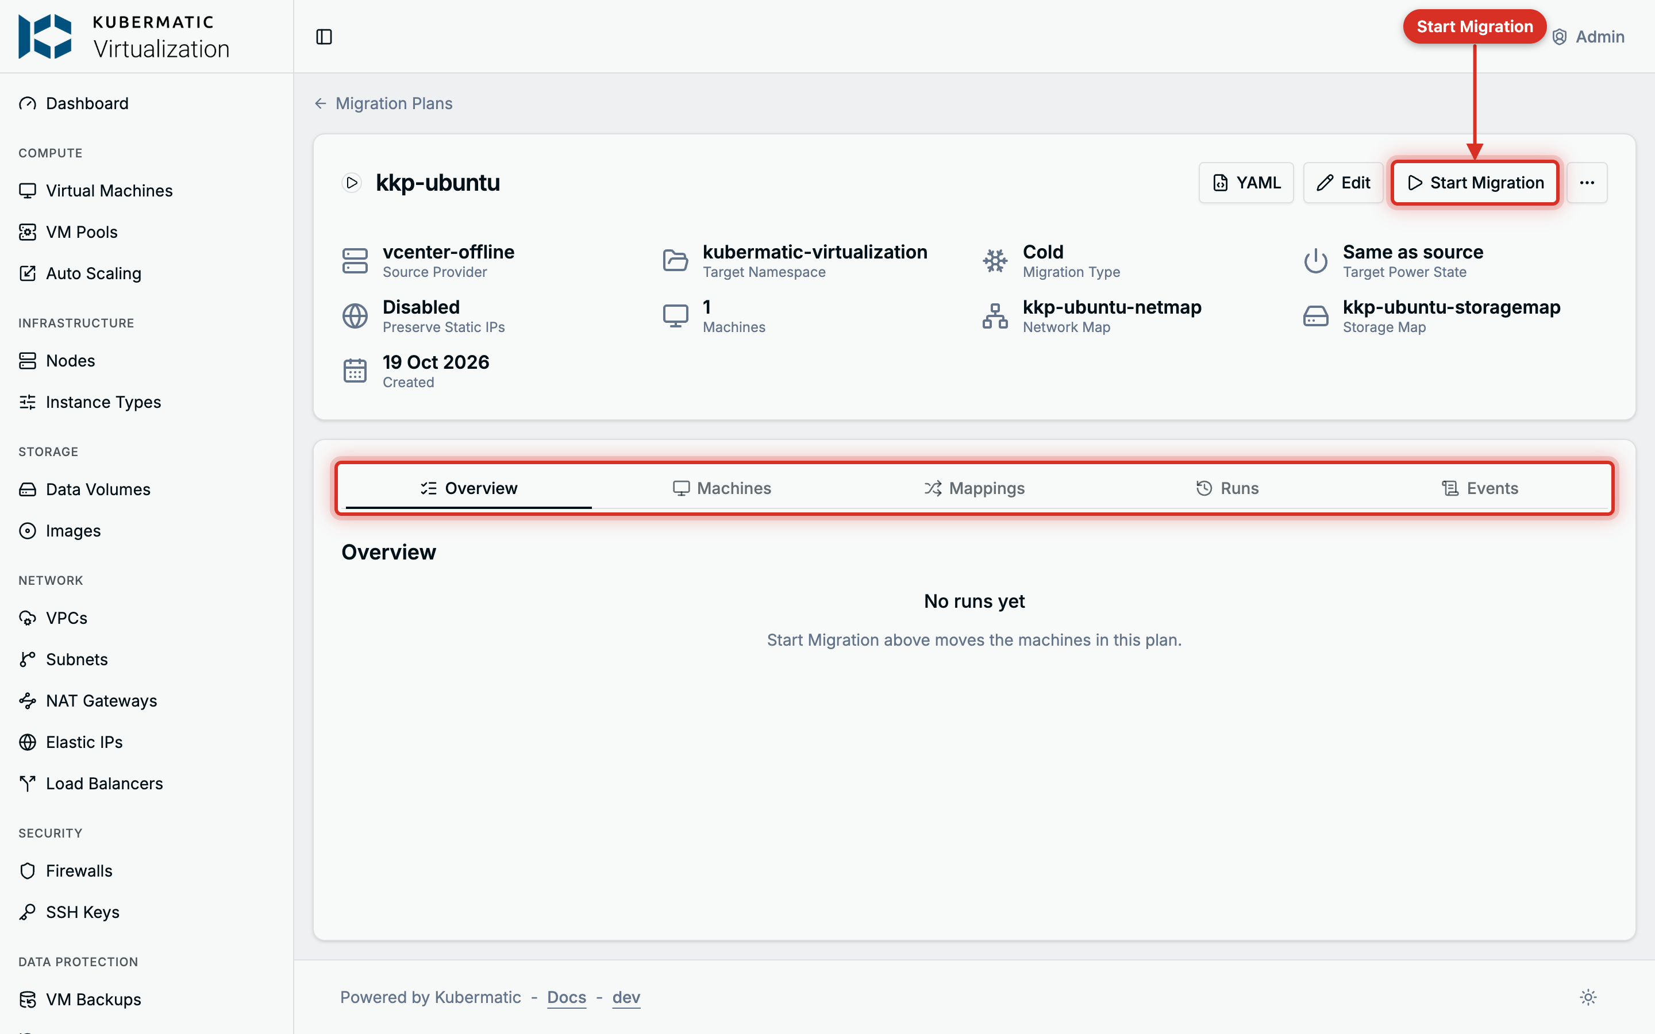Click the kubermatic-virtualization target namespace
The width and height of the screenshot is (1655, 1034).
[814, 252]
